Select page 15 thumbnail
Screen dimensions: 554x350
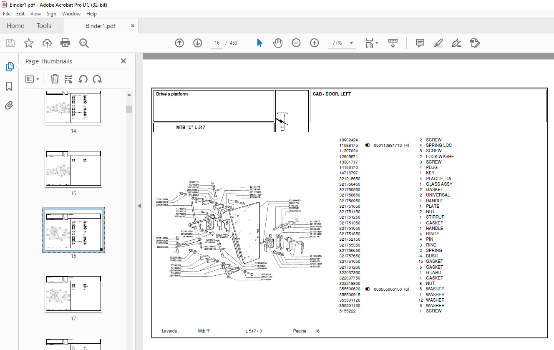[x=73, y=167]
